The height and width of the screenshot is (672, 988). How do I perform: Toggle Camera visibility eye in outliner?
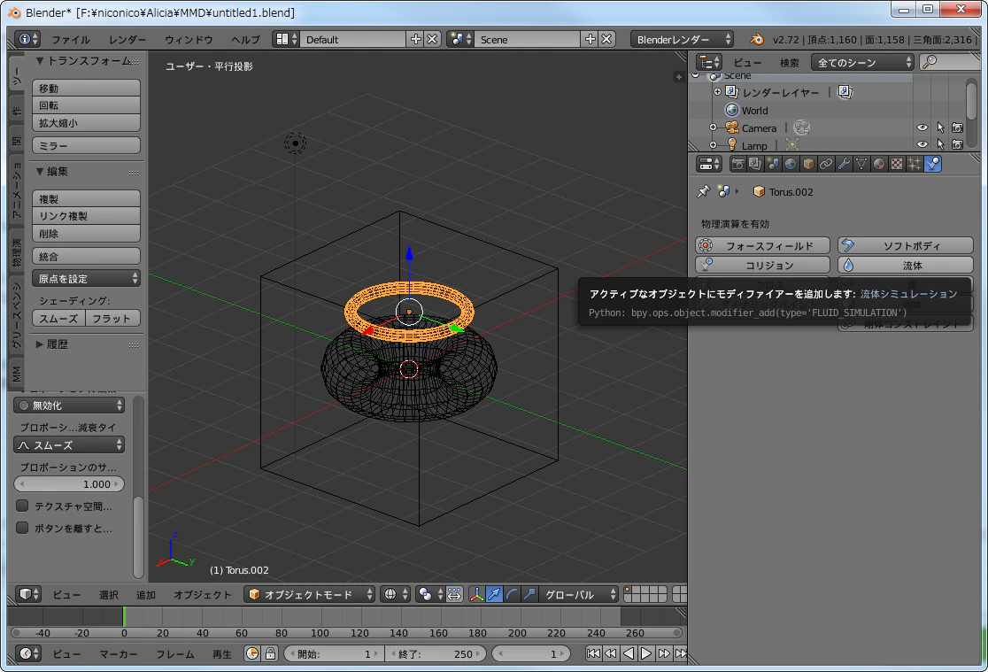922,128
